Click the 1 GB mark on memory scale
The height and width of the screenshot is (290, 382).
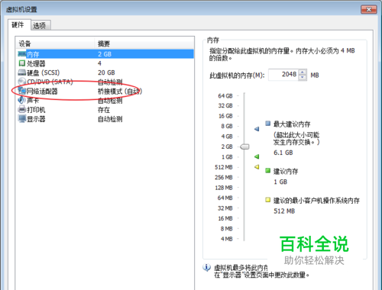[x=227, y=157]
